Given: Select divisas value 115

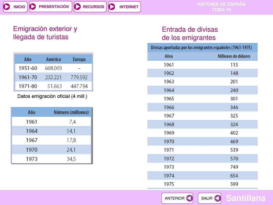Looking at the screenshot, I should 234,65.
